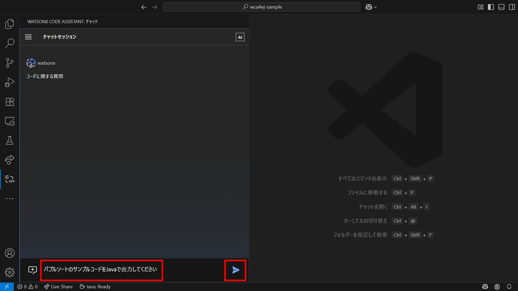Click the AI label button in chat header
This screenshot has height=291, width=518.
(x=240, y=37)
